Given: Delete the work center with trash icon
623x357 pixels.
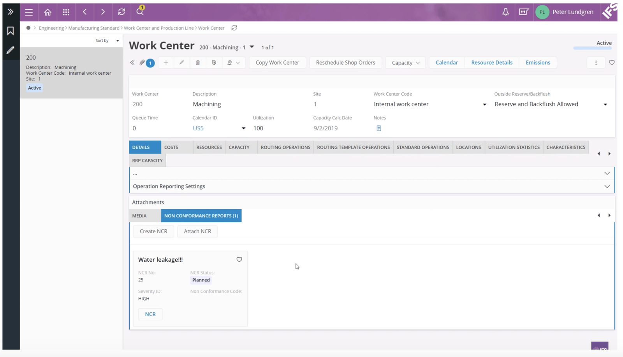Looking at the screenshot, I should coord(198,63).
